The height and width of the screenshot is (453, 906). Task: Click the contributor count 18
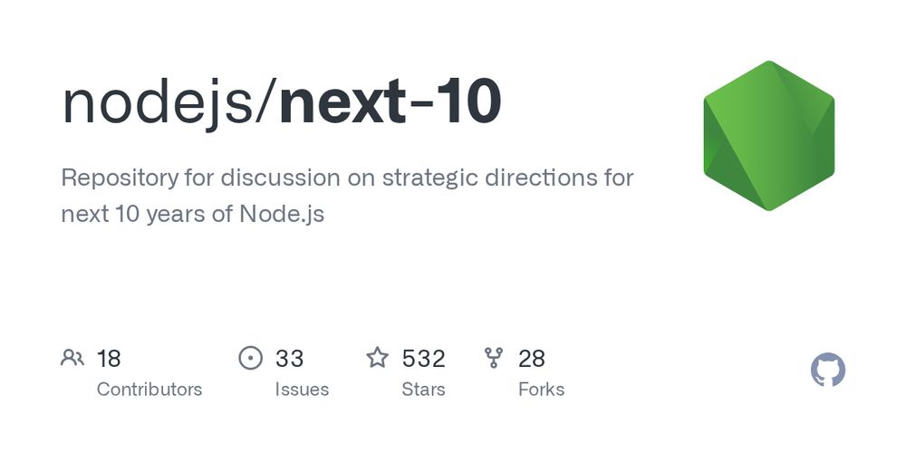(x=109, y=359)
